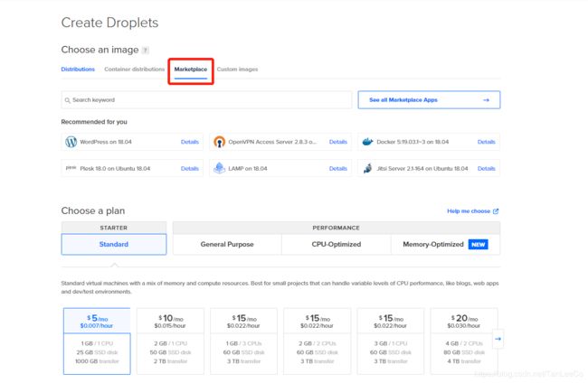The width and height of the screenshot is (588, 383).
Task: Click the LAMP stack icon
Action: tap(220, 168)
